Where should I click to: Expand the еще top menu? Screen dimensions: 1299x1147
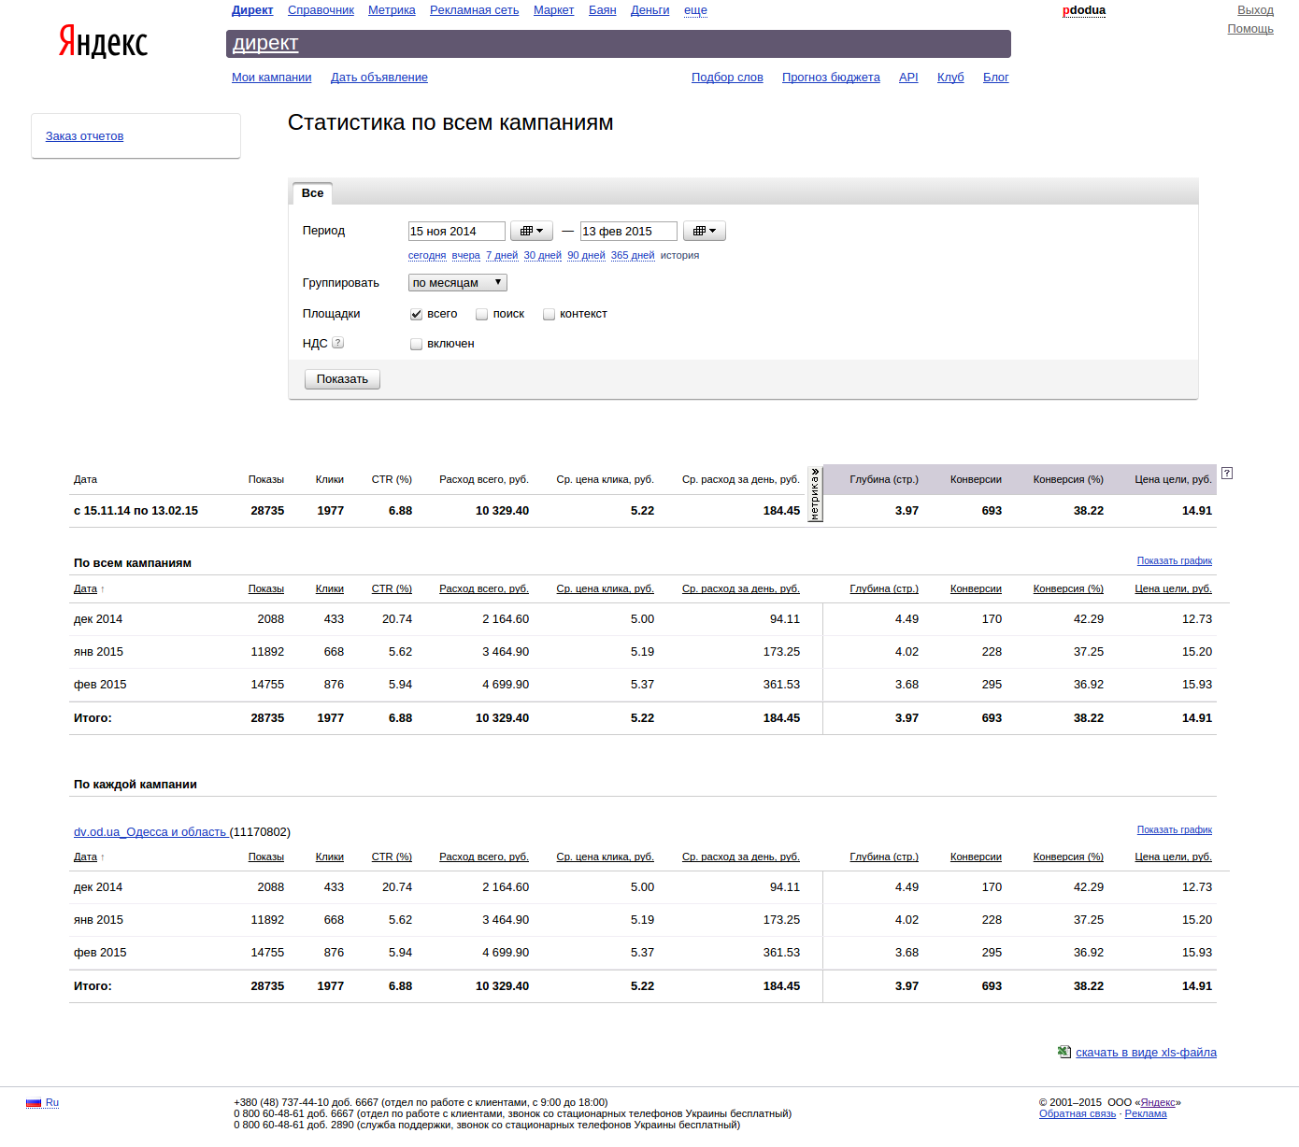click(695, 10)
